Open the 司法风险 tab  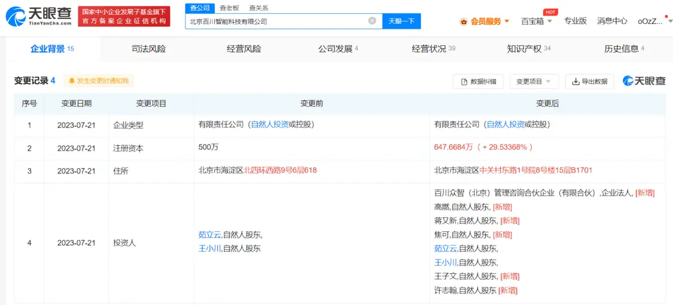[148, 49]
